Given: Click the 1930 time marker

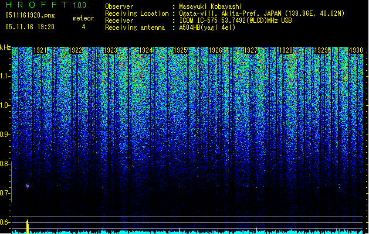Looking at the screenshot, I should coord(356,50).
